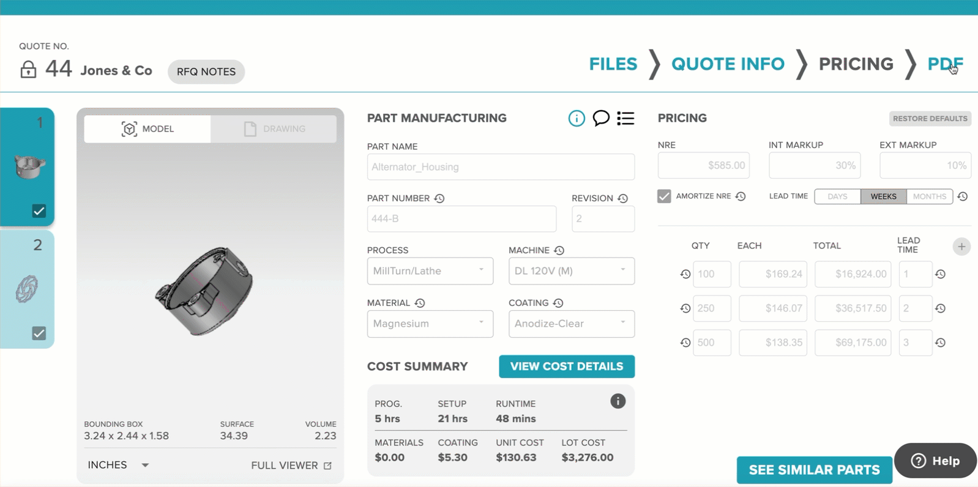Expand the Process dropdown showing MillTurn/Lathe
This screenshot has width=978, height=487.
point(430,271)
